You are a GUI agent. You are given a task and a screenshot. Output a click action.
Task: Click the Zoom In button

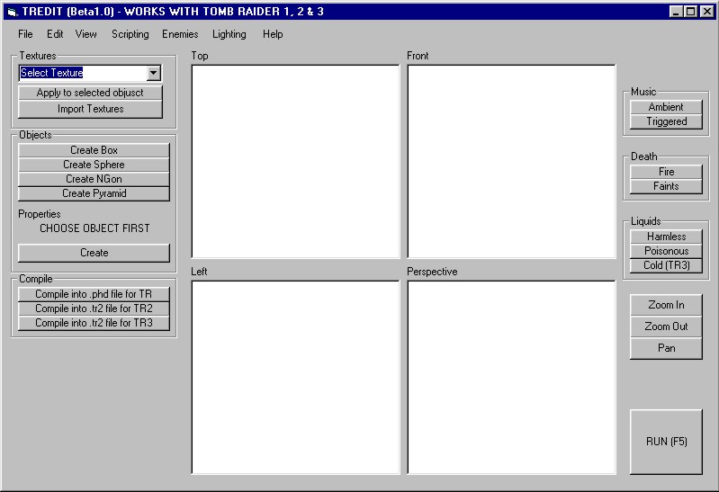tap(666, 305)
